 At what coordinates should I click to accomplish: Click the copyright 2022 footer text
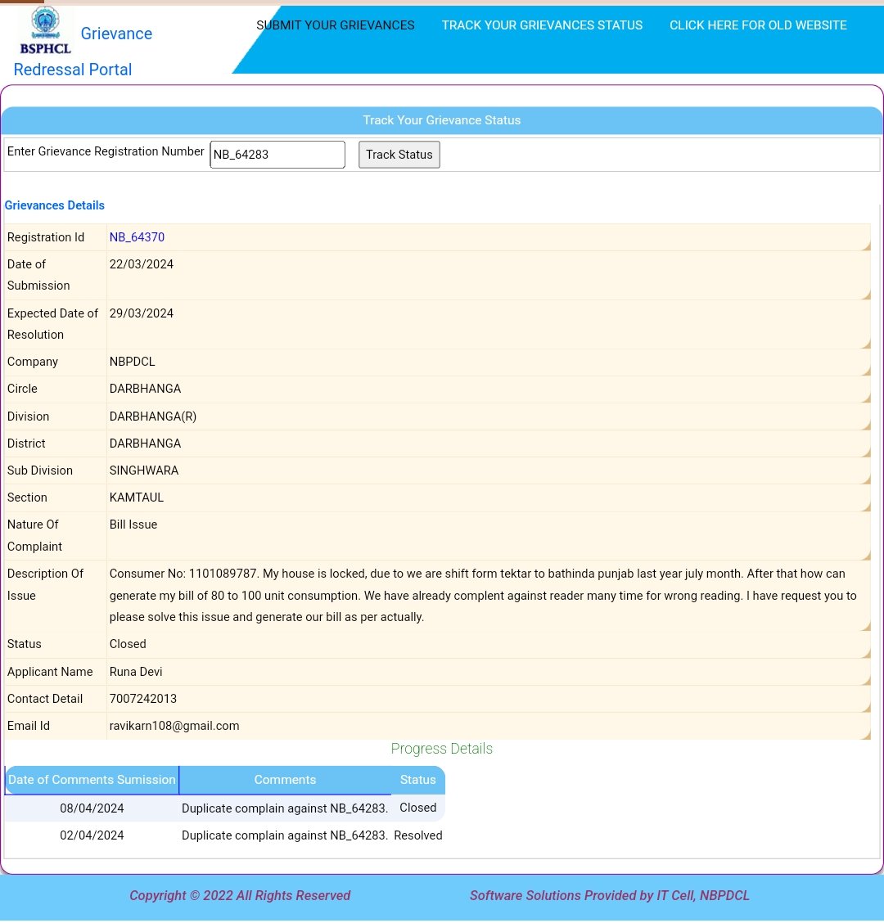240,895
